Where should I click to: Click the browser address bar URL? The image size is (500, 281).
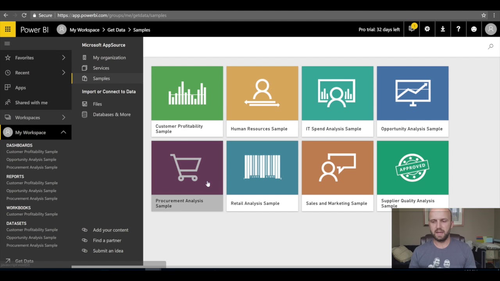(112, 15)
